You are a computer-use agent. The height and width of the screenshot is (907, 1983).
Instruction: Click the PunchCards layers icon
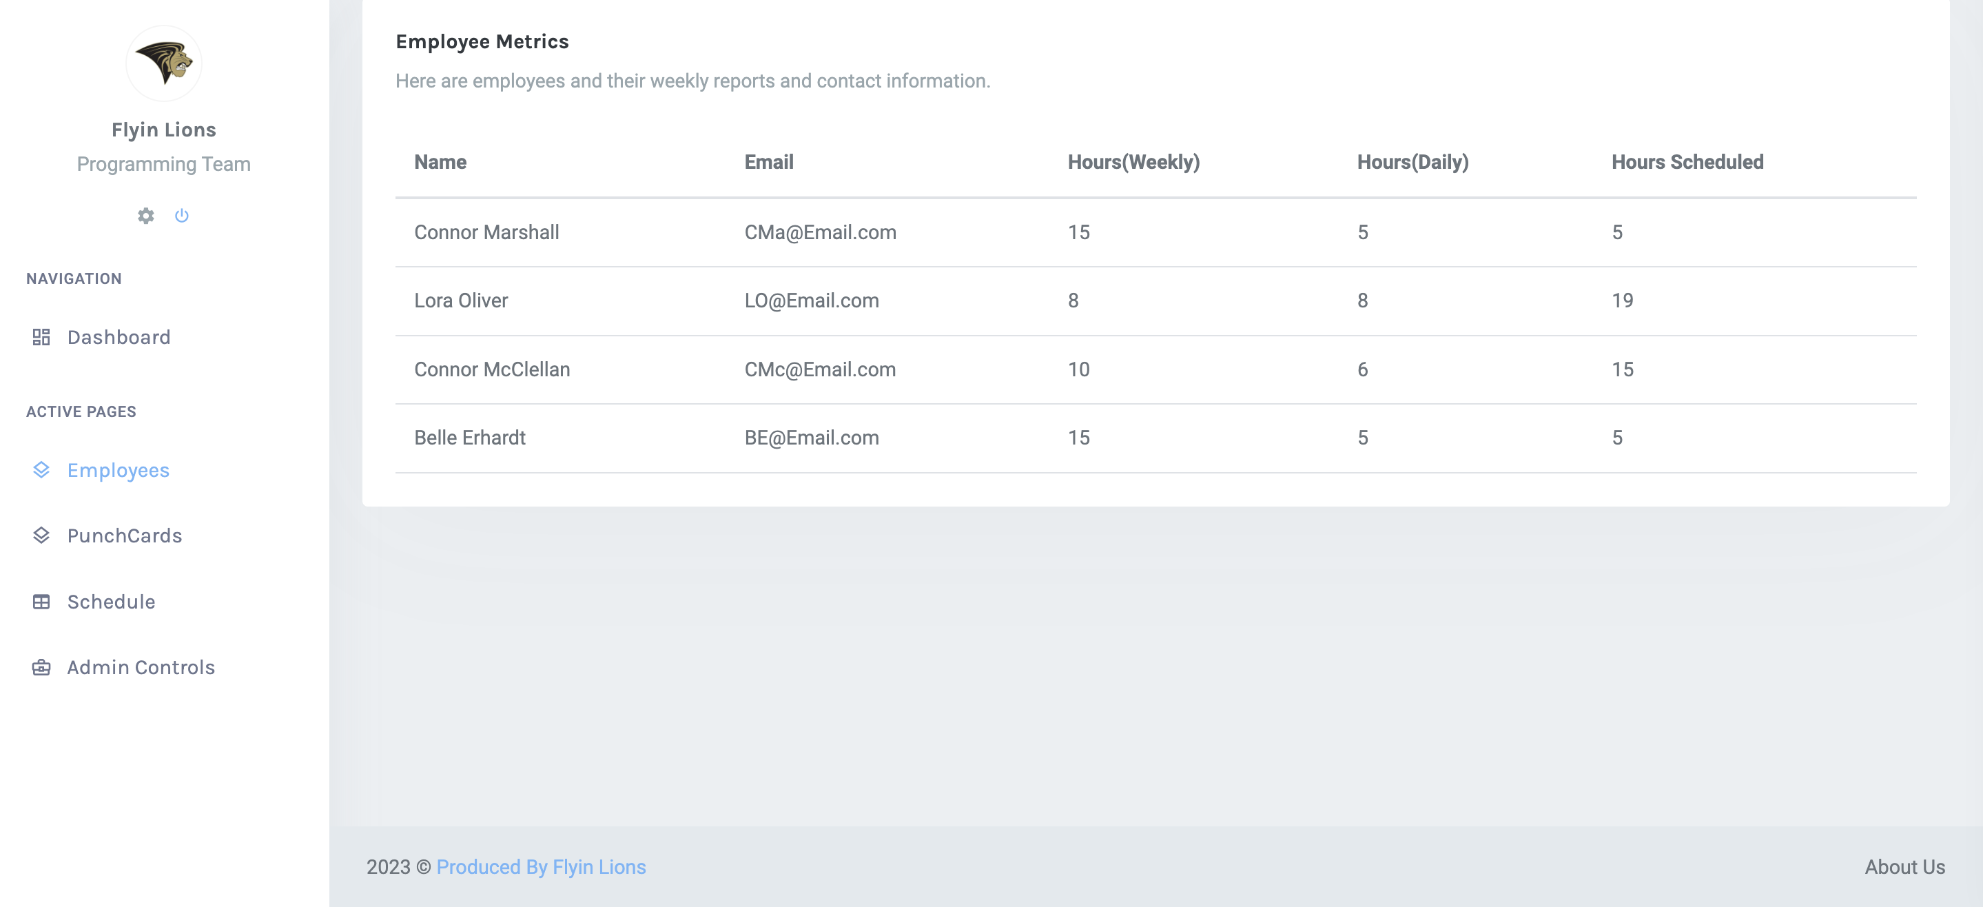coord(41,535)
